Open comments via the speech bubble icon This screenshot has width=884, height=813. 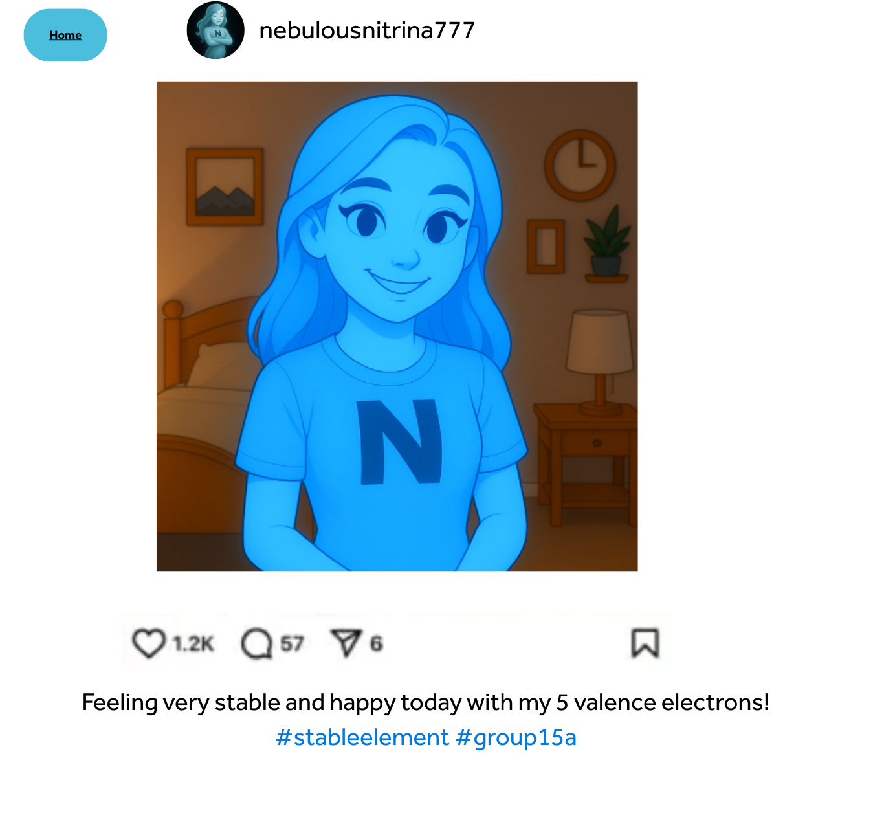click(x=257, y=643)
